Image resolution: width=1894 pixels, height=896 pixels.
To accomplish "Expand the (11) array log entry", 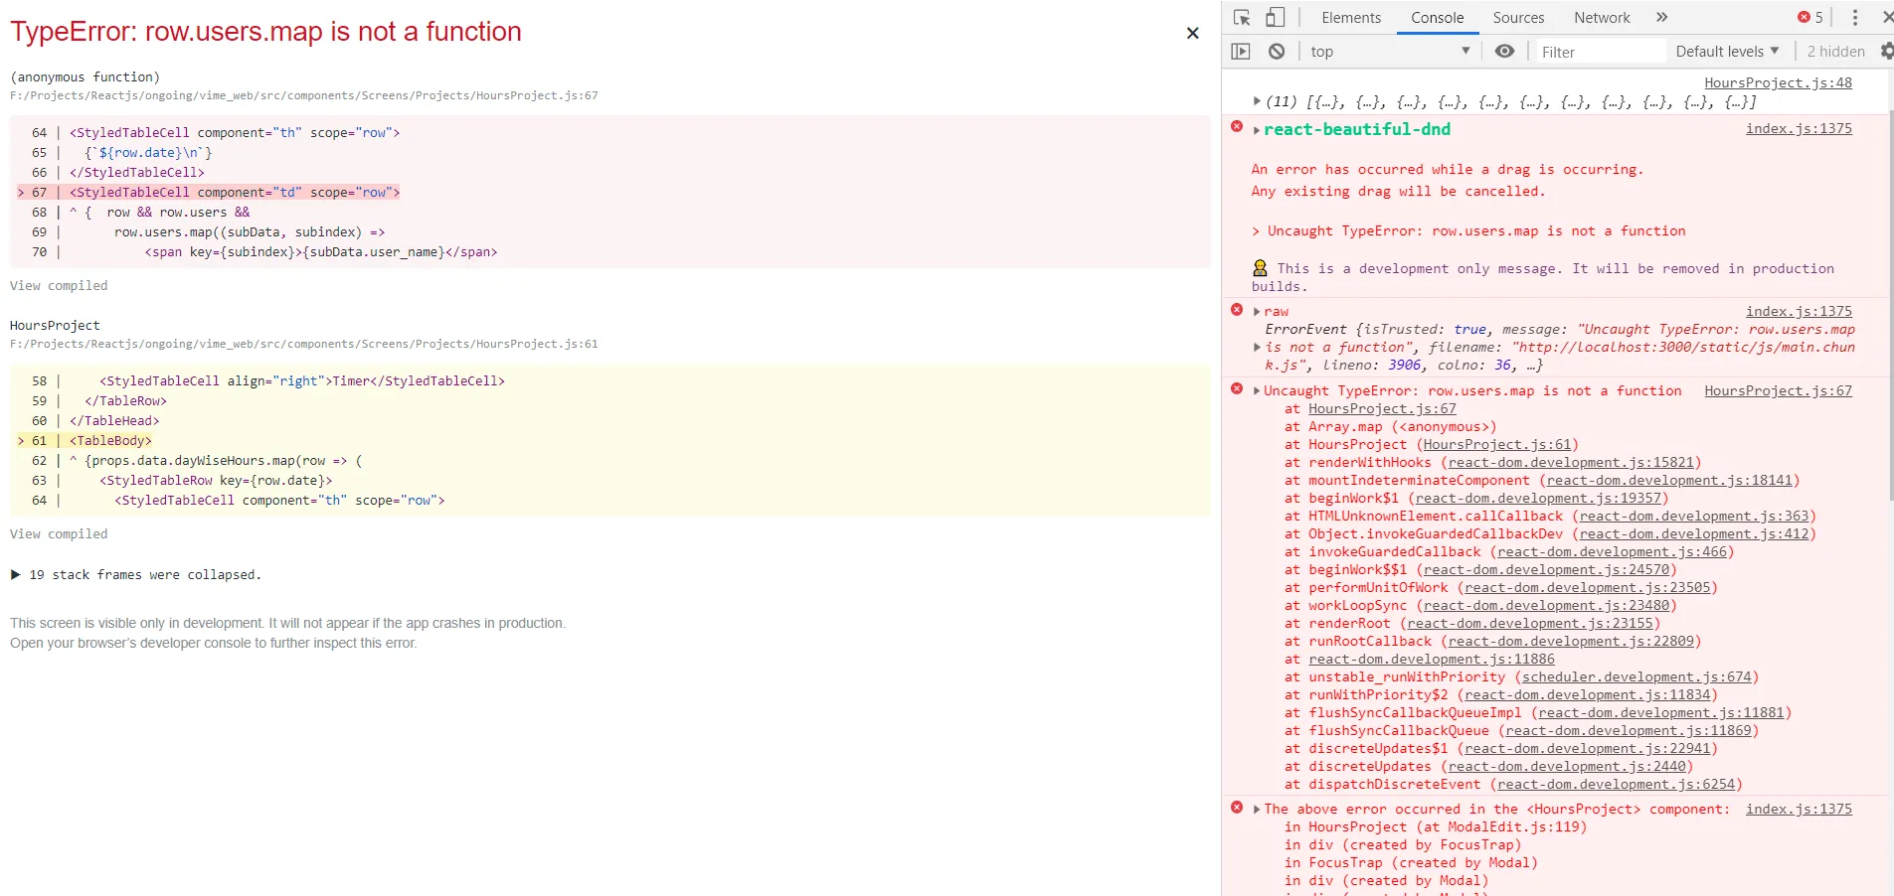I will coord(1257,101).
